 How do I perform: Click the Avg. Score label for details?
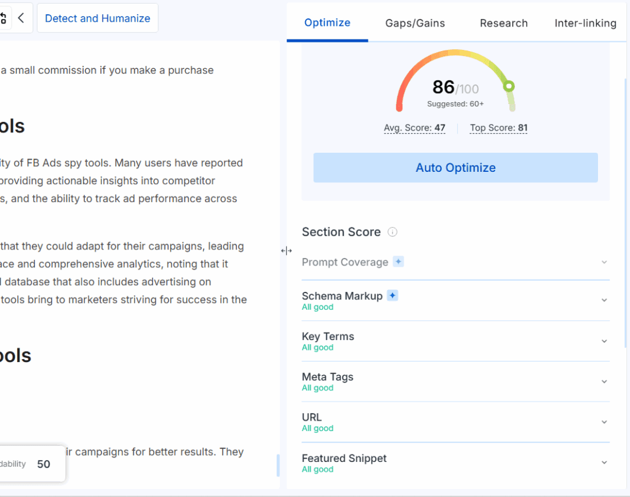(x=414, y=127)
